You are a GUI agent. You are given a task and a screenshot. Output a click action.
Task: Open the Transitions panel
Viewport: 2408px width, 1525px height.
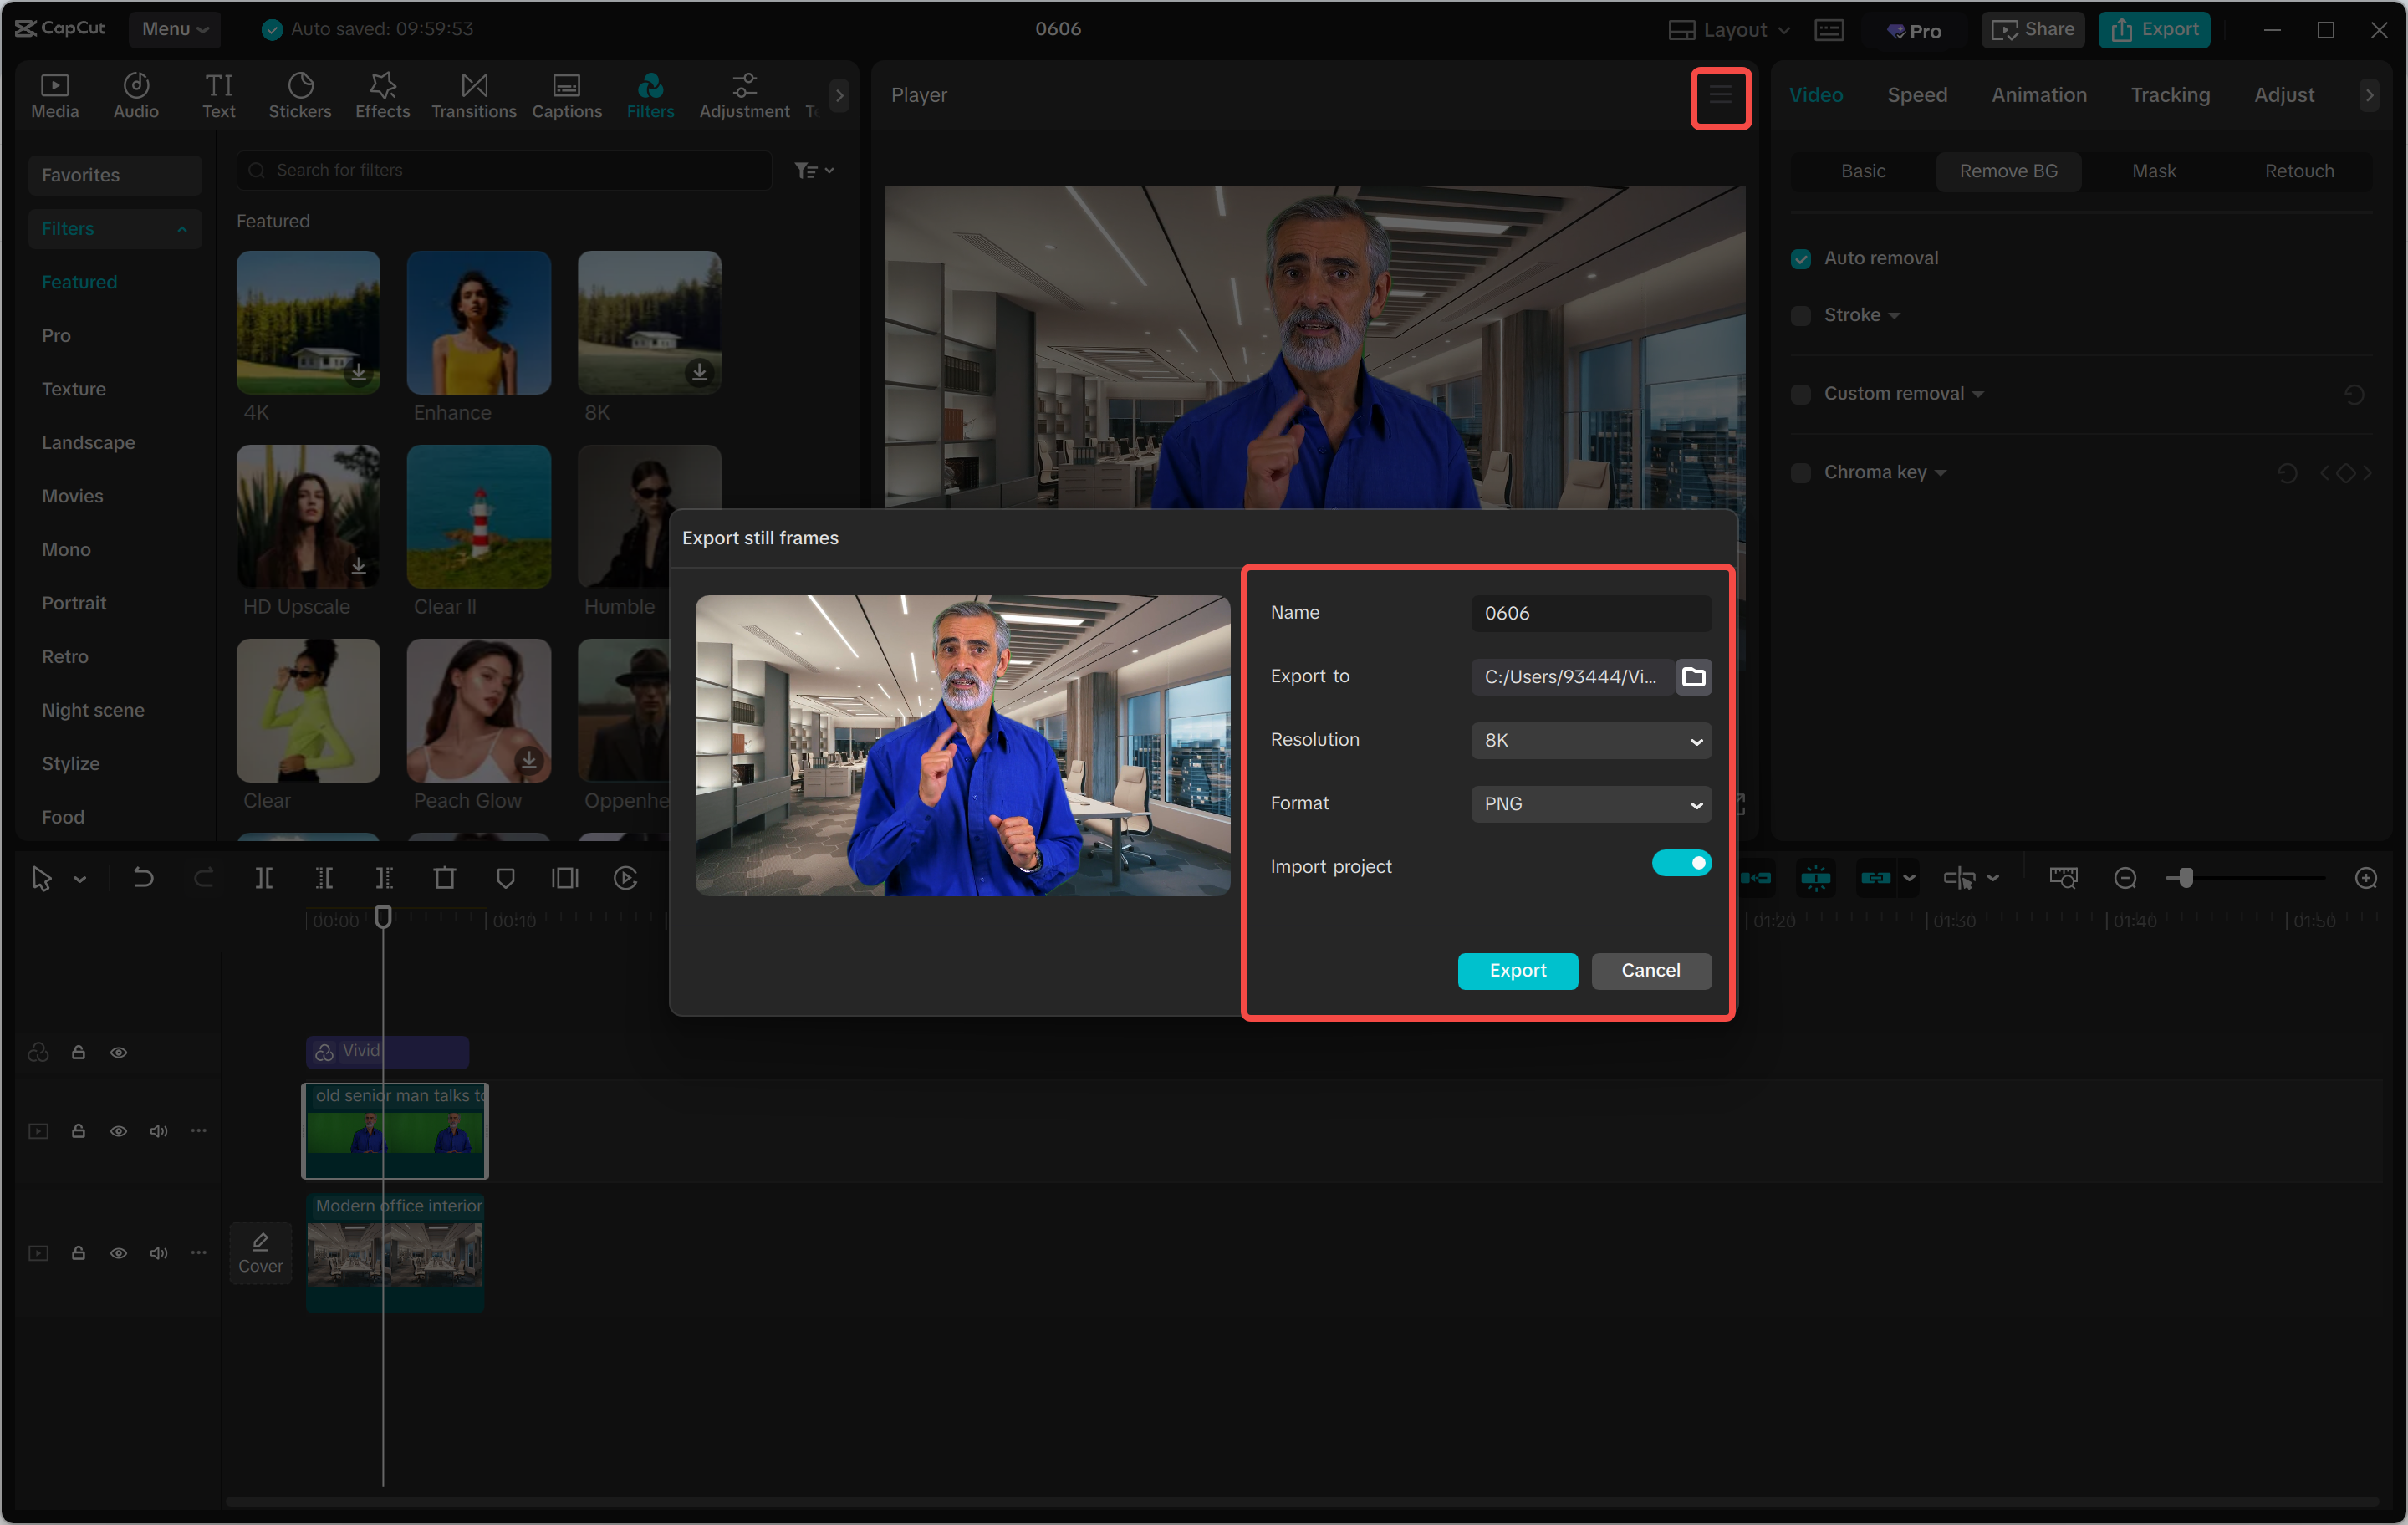473,95
